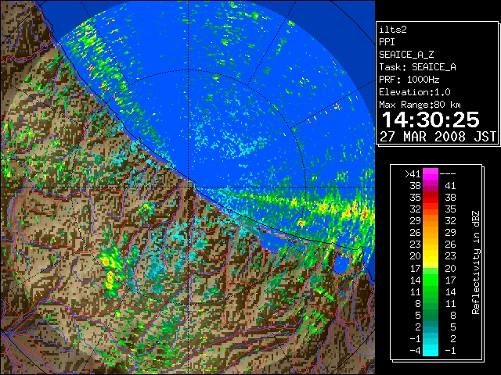Click the 'Reflectivity in dBZ' legend label
The image size is (501, 375).
click(476, 262)
